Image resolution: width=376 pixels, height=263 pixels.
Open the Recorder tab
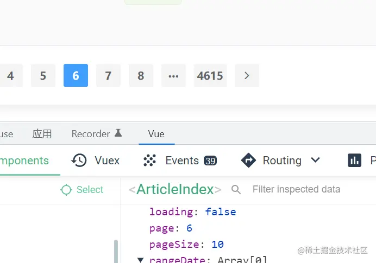click(91, 134)
